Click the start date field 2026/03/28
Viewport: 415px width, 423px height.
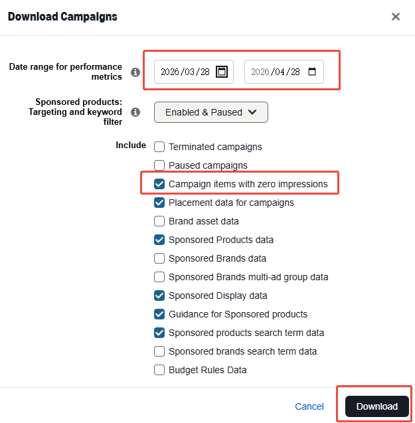tap(185, 72)
